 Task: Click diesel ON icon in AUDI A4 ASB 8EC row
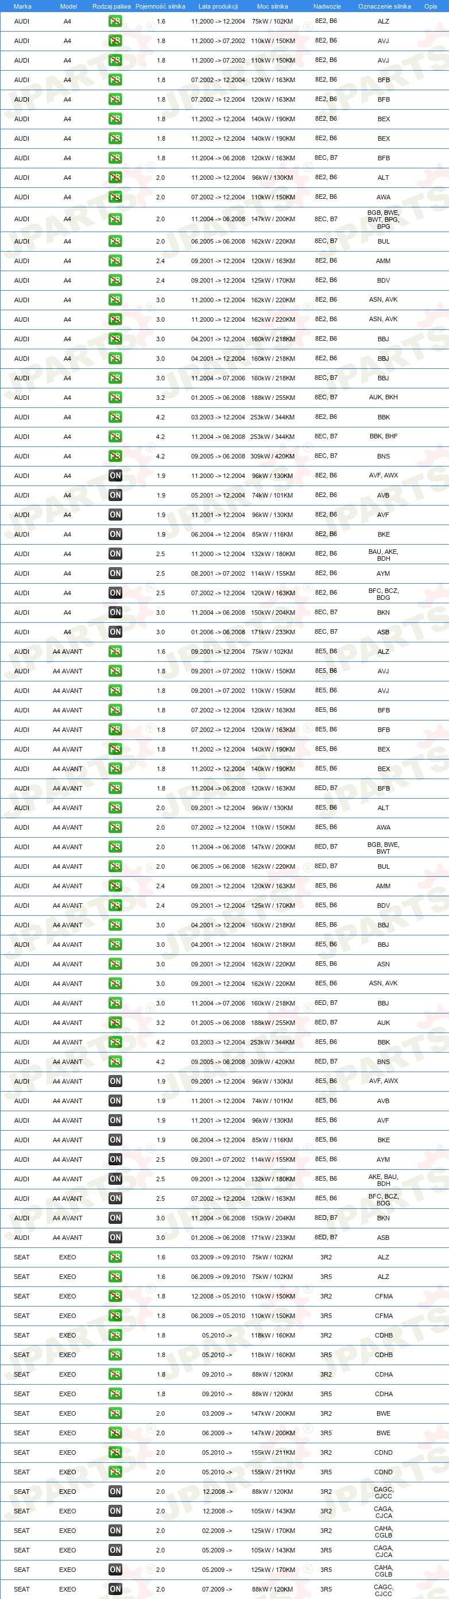[115, 632]
